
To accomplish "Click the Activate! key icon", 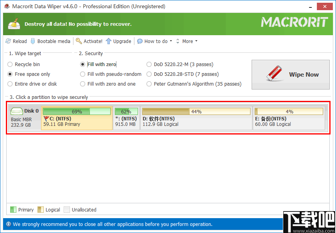I will (79, 41).
